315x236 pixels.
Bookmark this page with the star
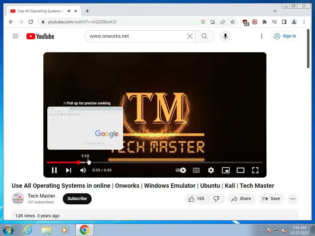(233, 22)
